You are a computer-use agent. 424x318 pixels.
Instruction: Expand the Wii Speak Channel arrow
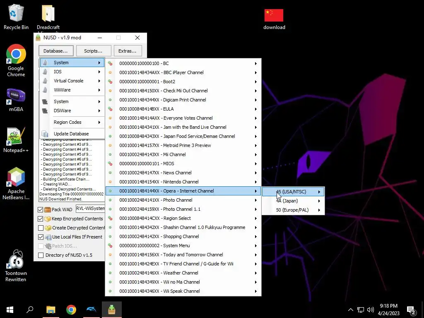coord(255,291)
